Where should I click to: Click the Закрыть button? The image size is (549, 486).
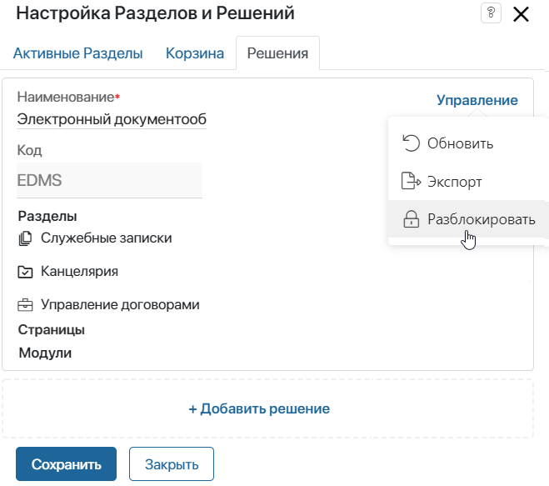coord(172,464)
